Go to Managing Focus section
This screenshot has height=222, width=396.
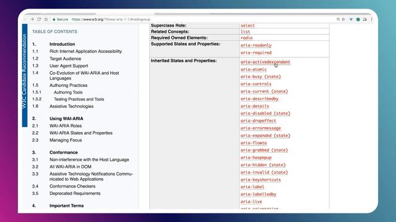[66, 140]
